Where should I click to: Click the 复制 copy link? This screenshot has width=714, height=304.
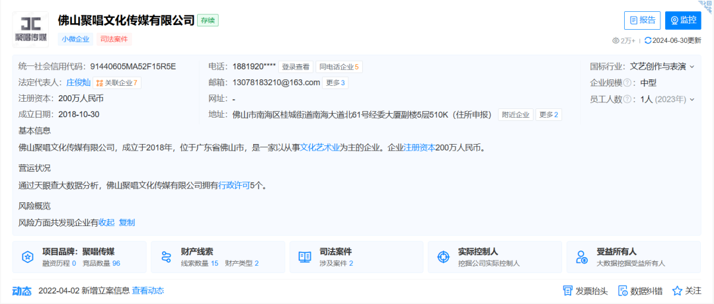point(126,223)
